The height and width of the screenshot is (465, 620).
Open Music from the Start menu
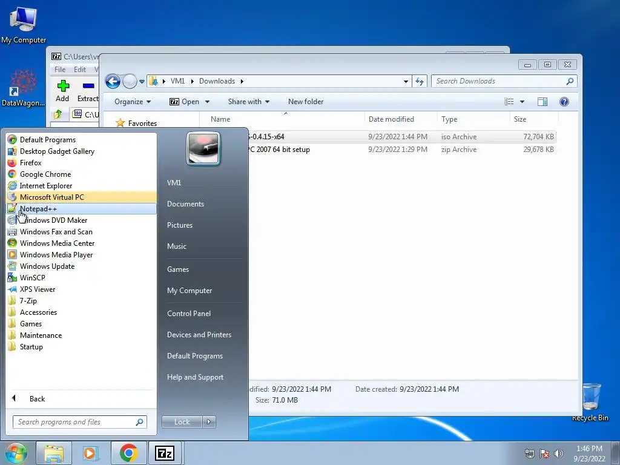[x=176, y=246]
